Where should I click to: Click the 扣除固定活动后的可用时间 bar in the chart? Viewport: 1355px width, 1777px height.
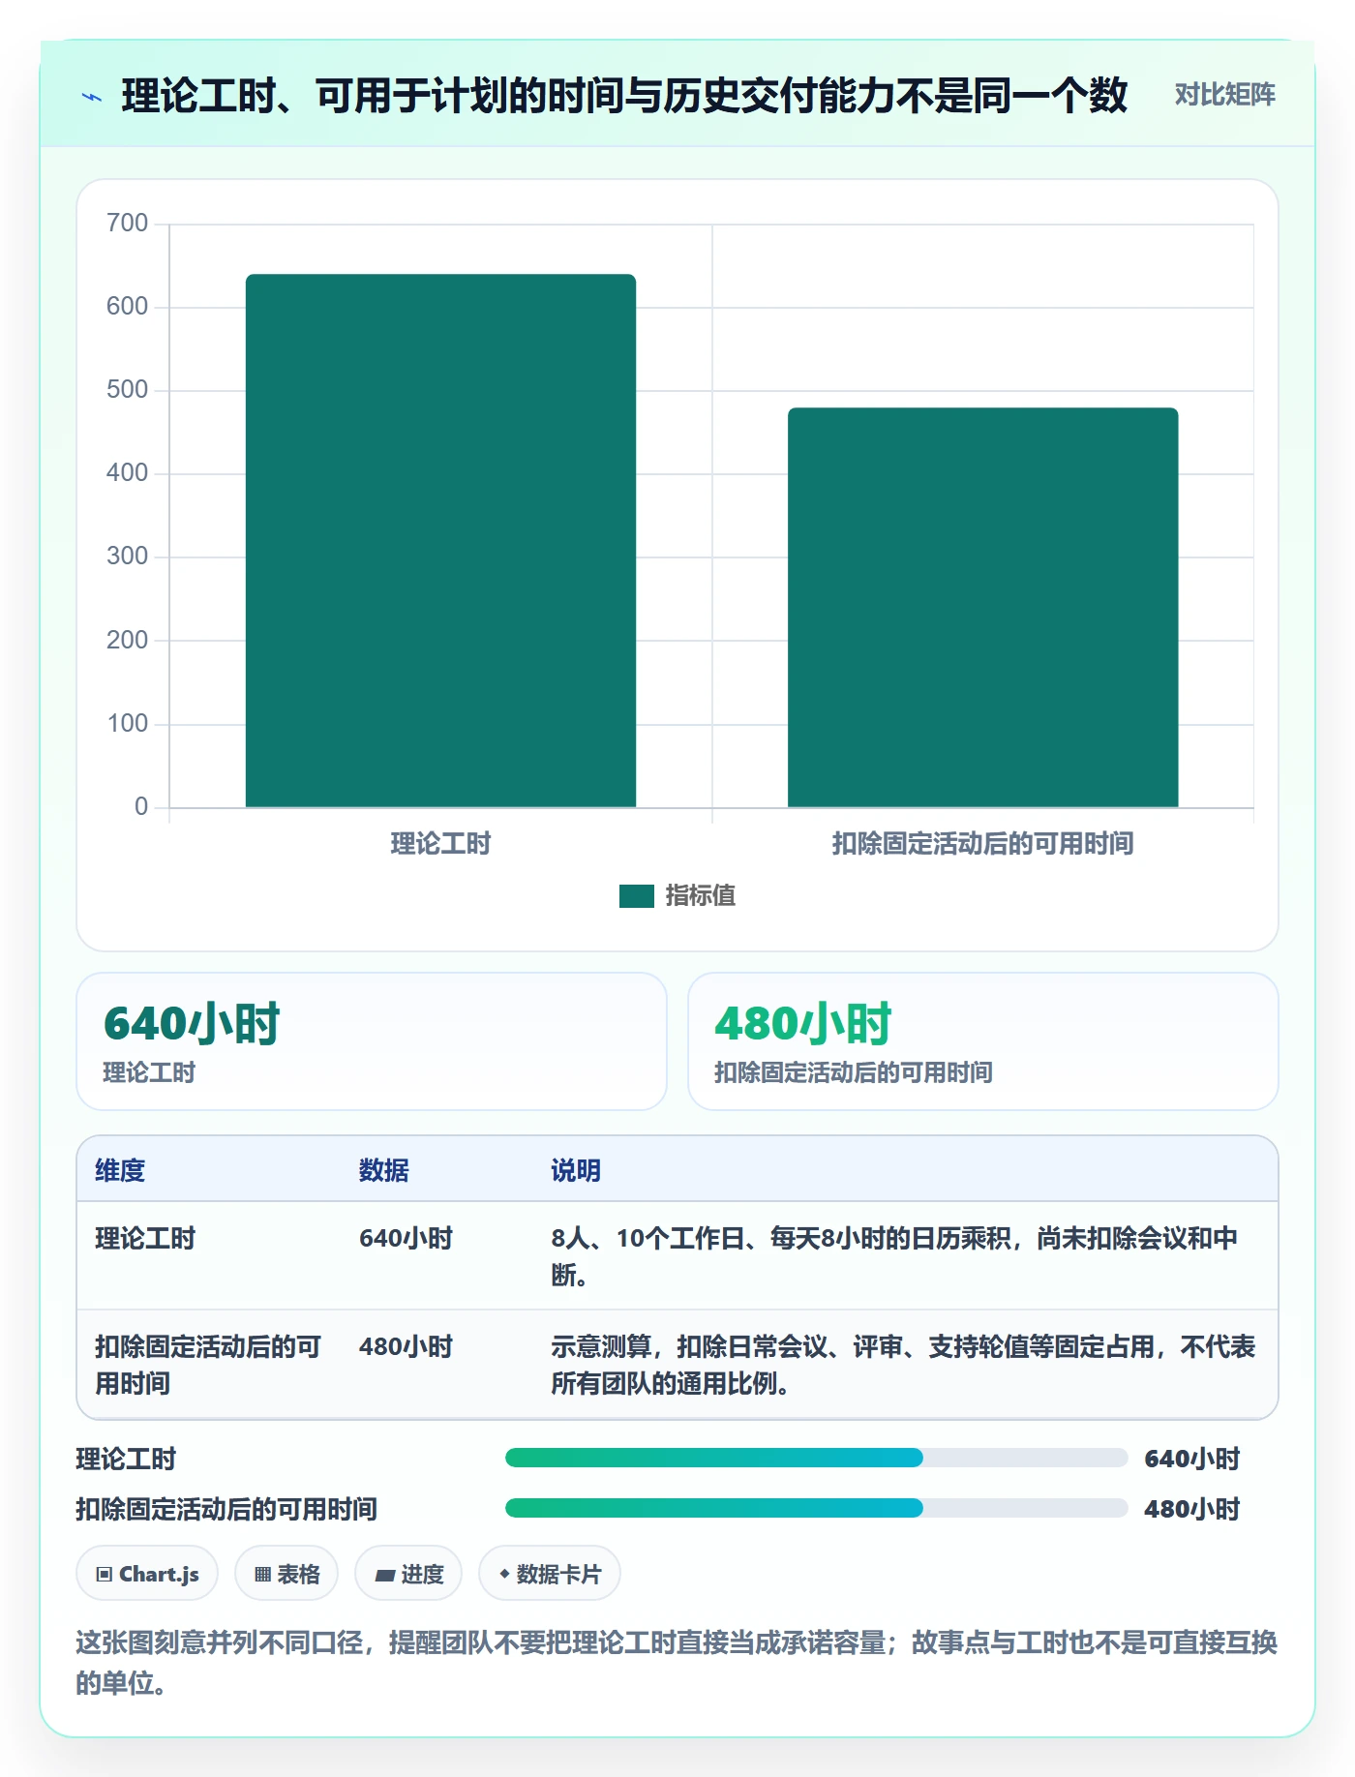tap(982, 607)
